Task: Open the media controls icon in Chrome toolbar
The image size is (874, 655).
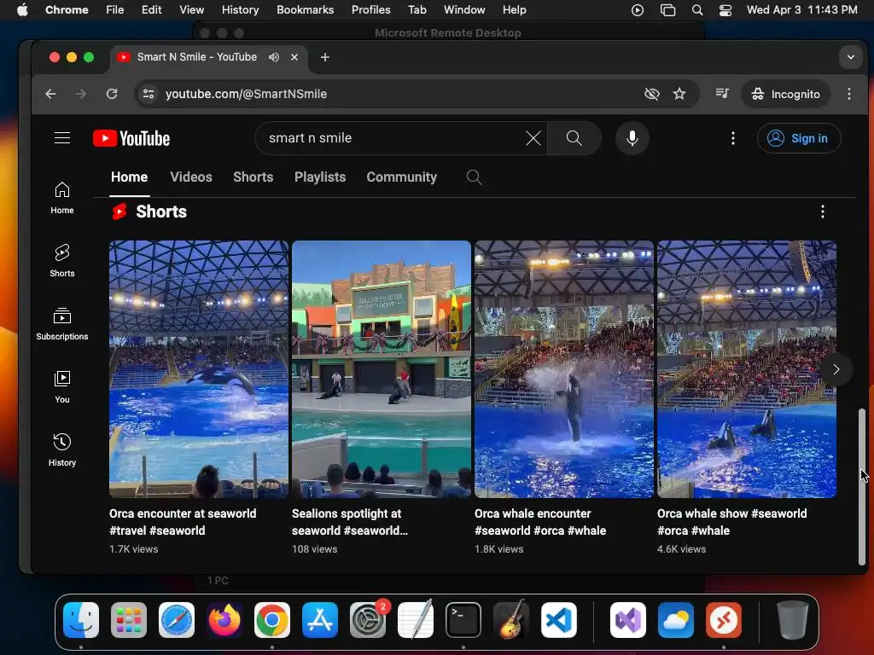Action: (x=722, y=94)
